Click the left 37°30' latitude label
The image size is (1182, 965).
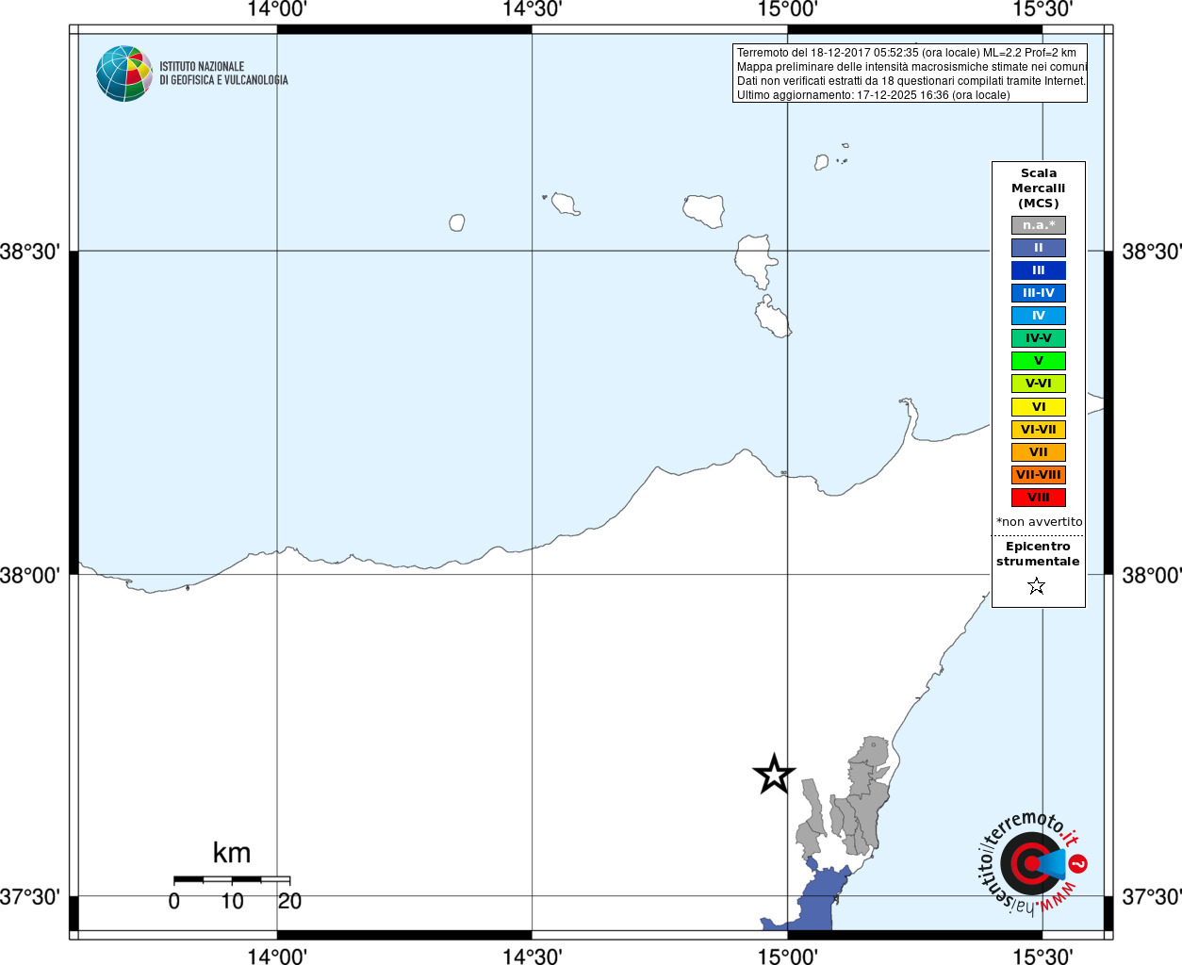pyautogui.click(x=30, y=896)
